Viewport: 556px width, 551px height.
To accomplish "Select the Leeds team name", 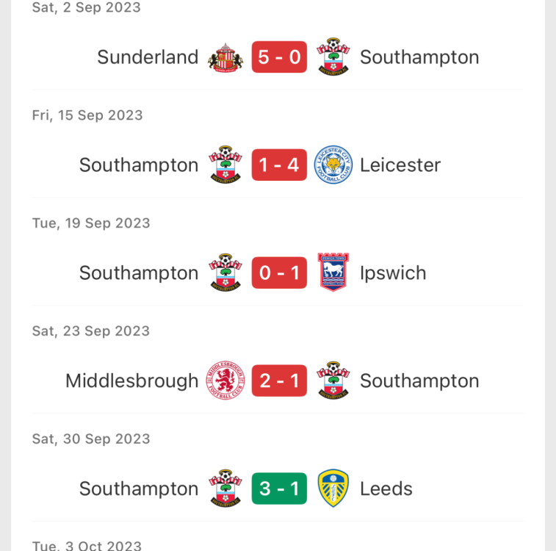I will [386, 489].
